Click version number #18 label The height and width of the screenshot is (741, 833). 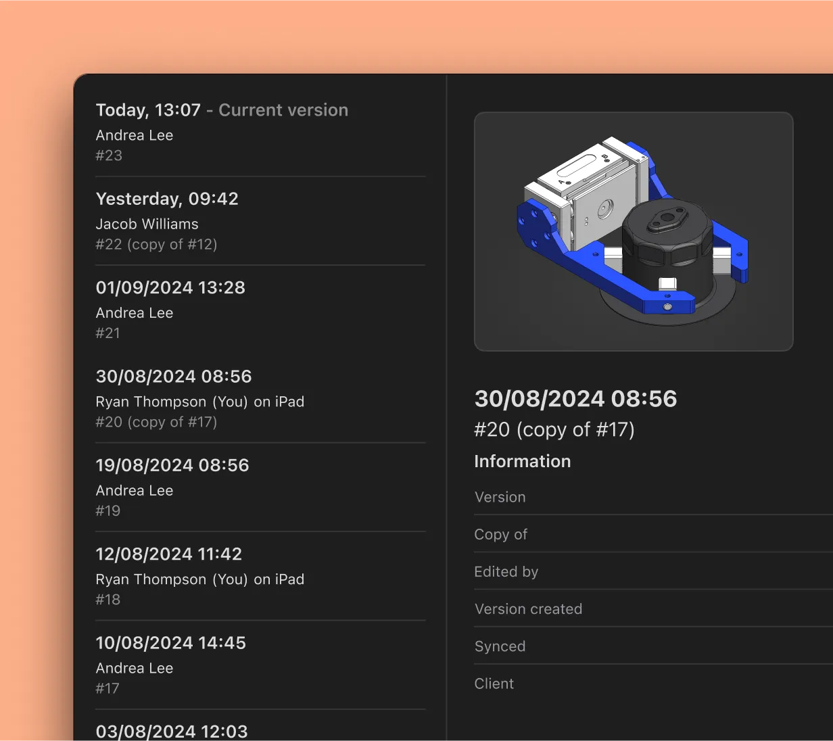pyautogui.click(x=108, y=600)
